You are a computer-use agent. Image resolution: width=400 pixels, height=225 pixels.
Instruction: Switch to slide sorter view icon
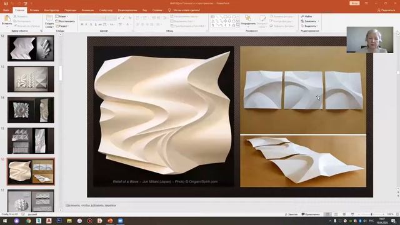(x=336, y=214)
